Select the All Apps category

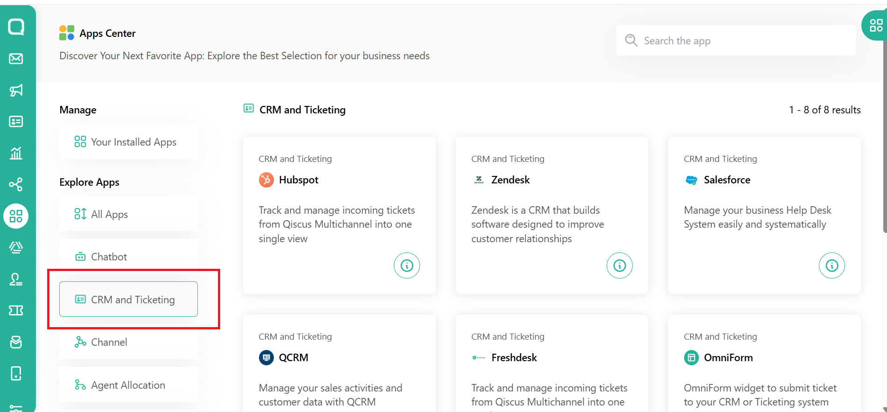pyautogui.click(x=128, y=214)
